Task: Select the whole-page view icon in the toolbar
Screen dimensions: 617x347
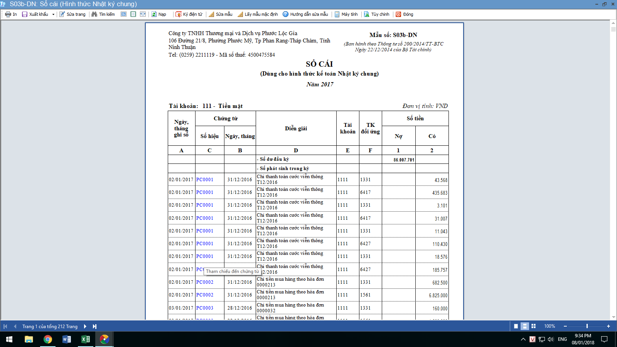Action: coord(133,14)
